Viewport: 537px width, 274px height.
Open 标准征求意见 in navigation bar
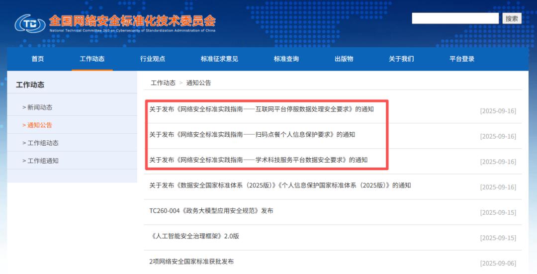[219, 59]
